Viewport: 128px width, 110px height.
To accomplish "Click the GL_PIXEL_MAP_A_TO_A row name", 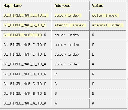I will [25, 103].
